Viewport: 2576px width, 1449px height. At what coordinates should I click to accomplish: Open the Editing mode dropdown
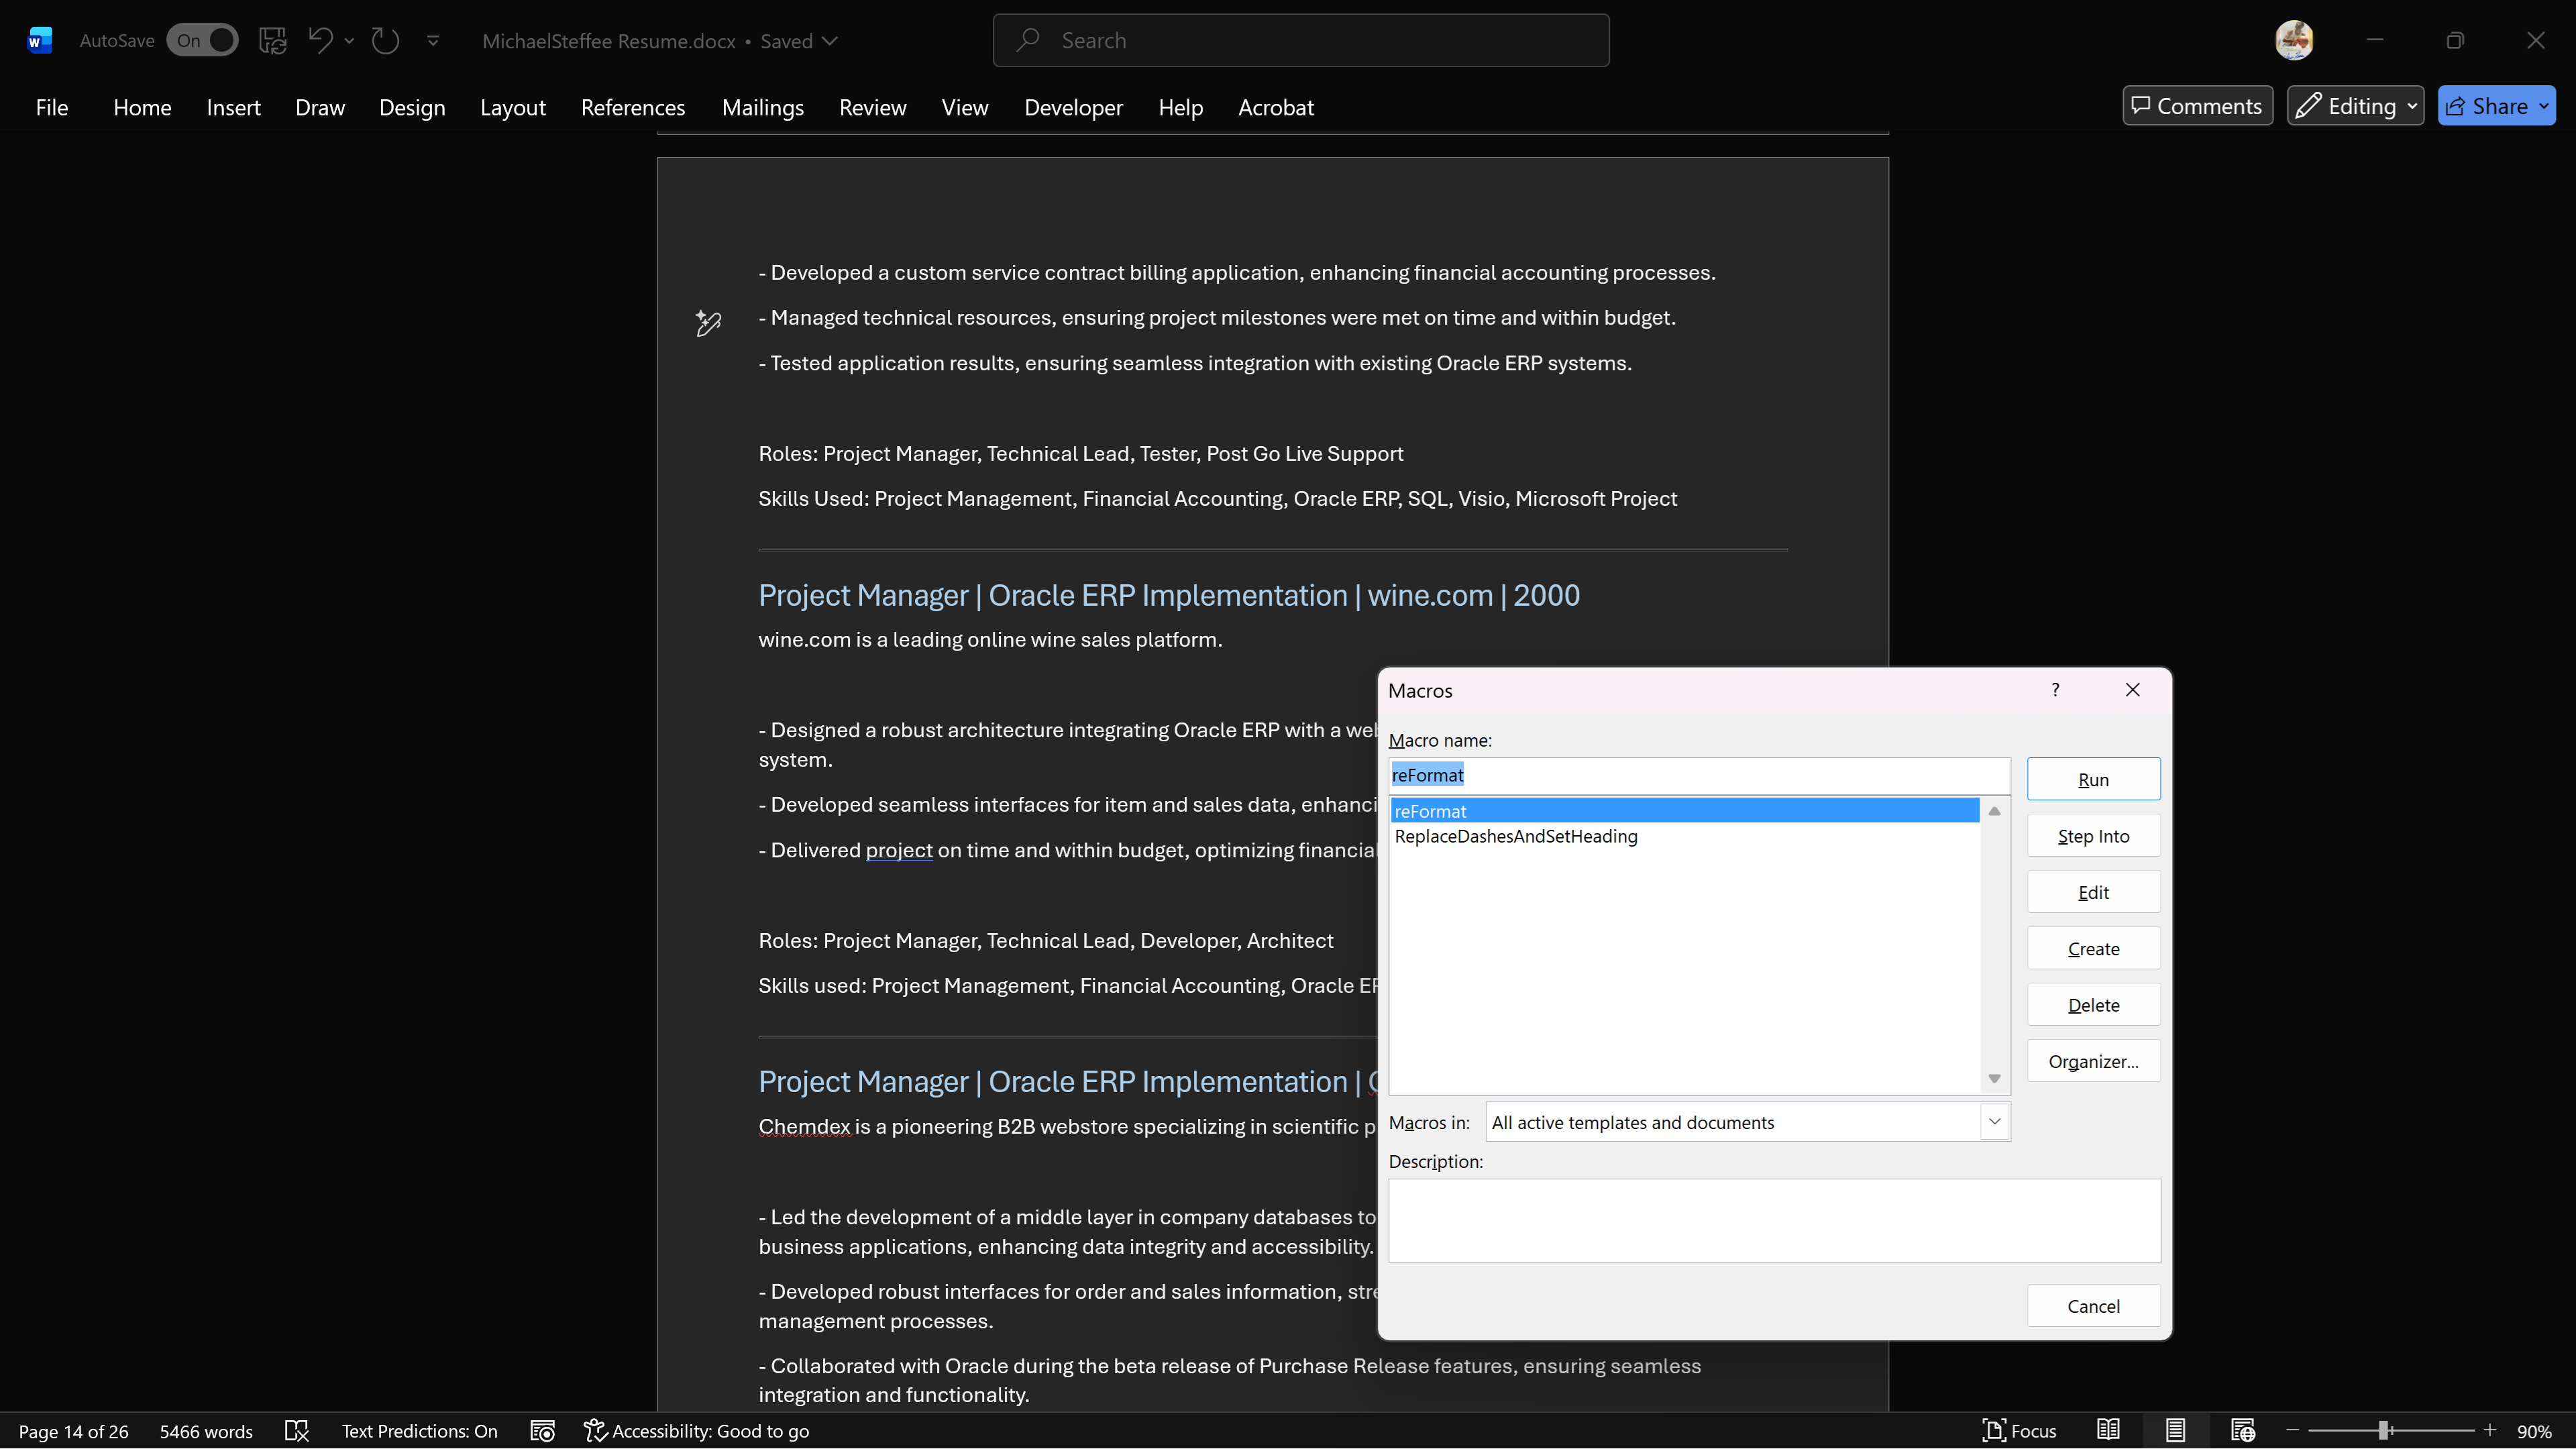2355,106
